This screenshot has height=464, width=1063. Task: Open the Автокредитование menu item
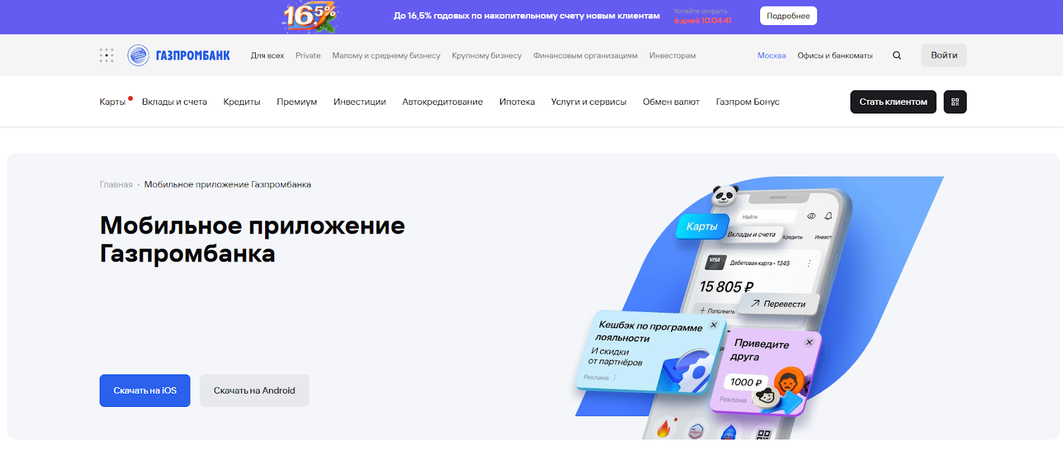(x=442, y=102)
